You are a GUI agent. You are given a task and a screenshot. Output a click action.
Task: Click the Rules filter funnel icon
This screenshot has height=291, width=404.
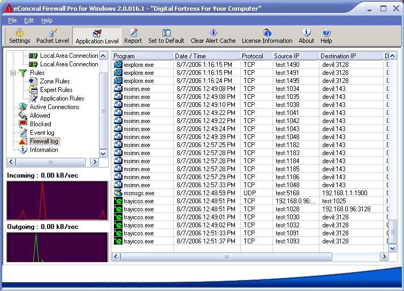(x=23, y=73)
